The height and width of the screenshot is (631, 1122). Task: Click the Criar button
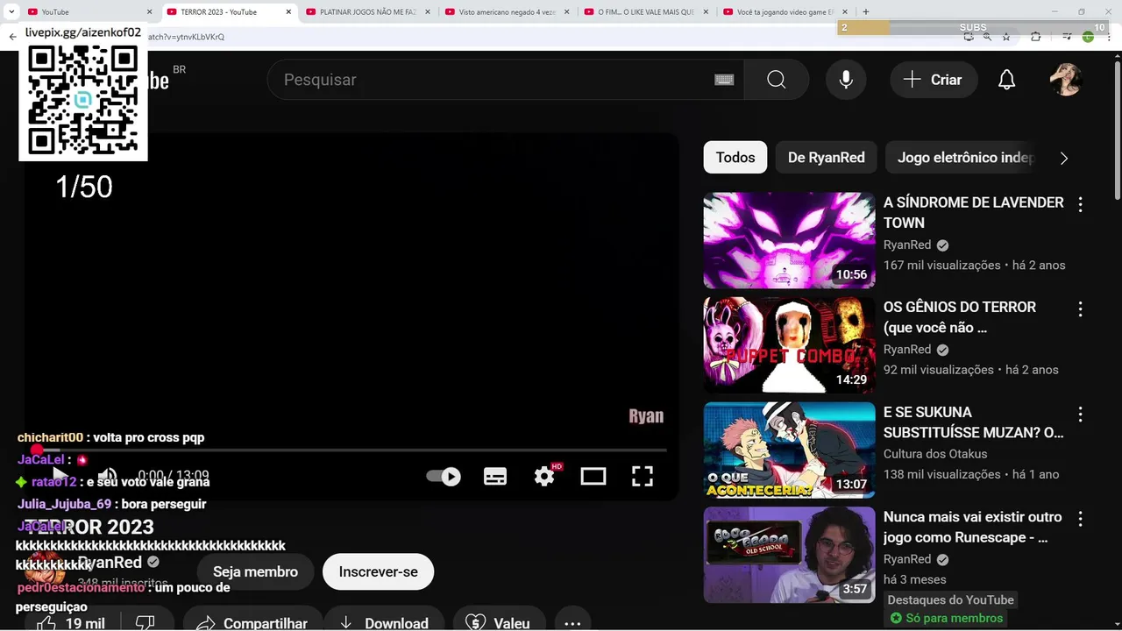pyautogui.click(x=933, y=80)
